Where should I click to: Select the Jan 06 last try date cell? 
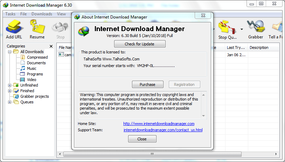236,55
